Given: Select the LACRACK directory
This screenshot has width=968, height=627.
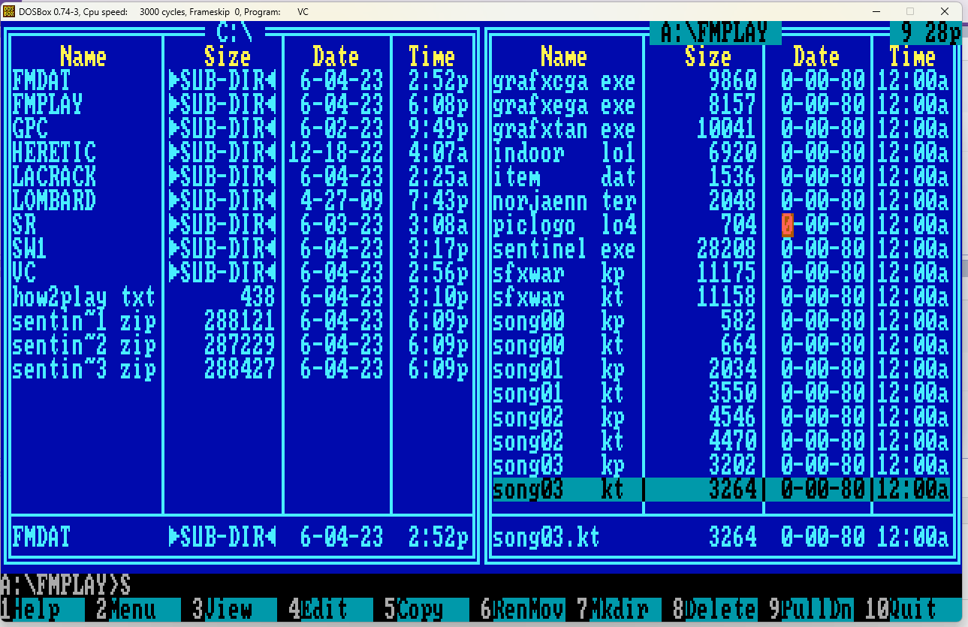Looking at the screenshot, I should pos(240,176).
